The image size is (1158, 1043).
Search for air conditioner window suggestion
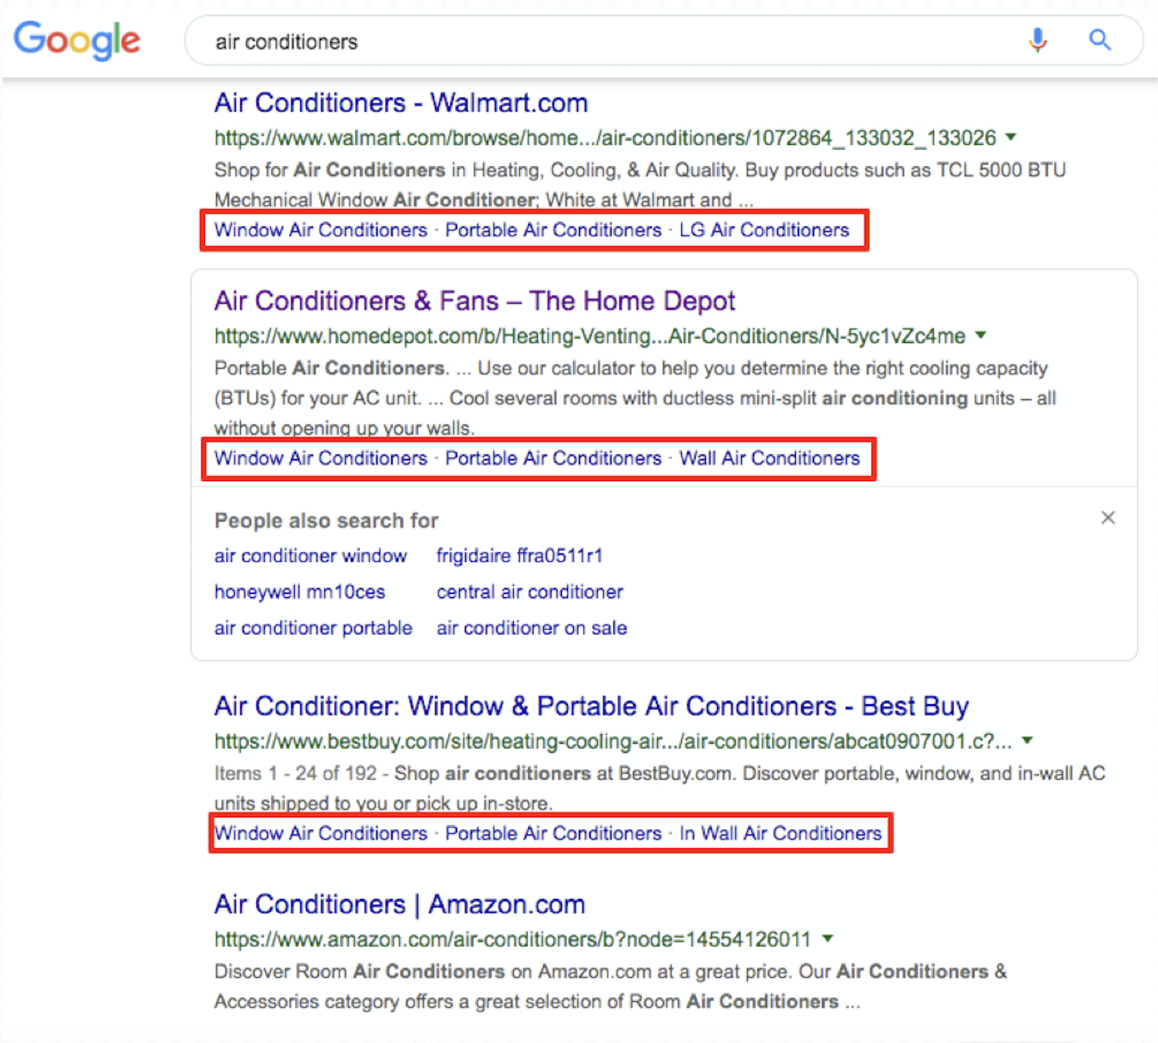(x=311, y=556)
